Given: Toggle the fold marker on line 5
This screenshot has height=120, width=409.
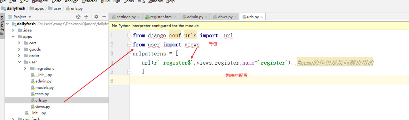Looking at the screenshot, I should 130,71.
